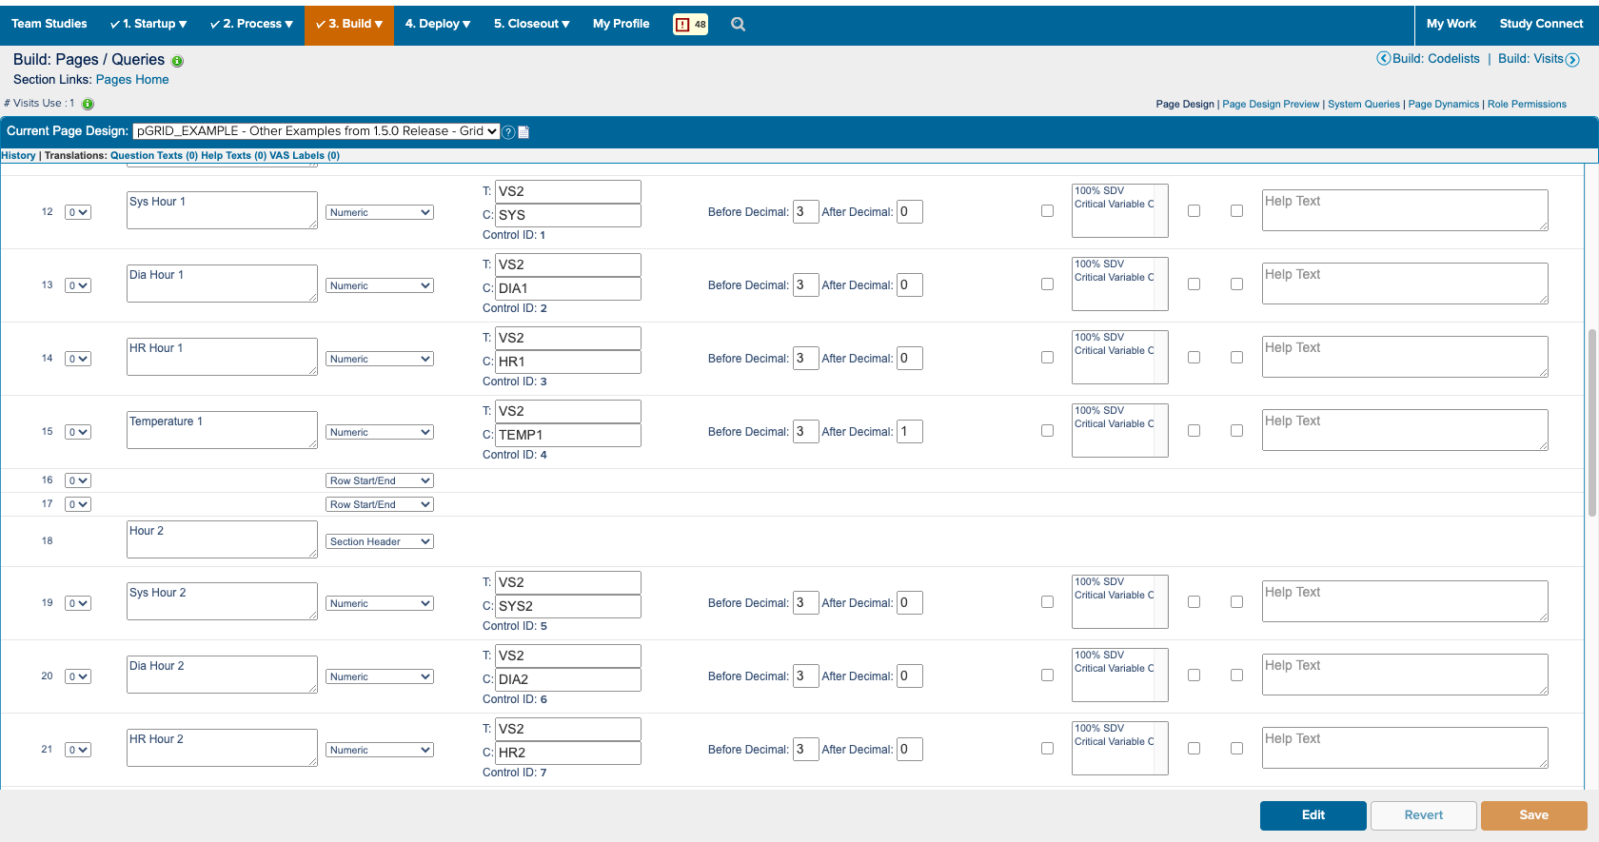Viewport: 1599px width, 842px height.
Task: Open the Page Design Preview link
Action: 1271,105
